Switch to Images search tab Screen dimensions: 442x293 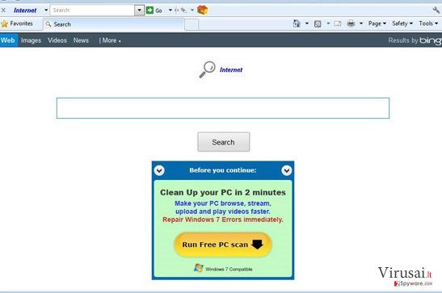click(x=31, y=40)
